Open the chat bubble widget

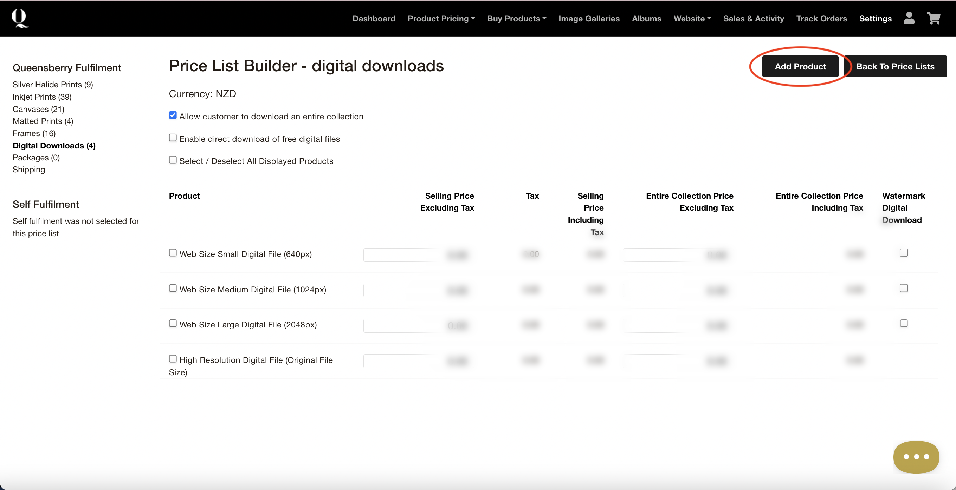coord(916,456)
